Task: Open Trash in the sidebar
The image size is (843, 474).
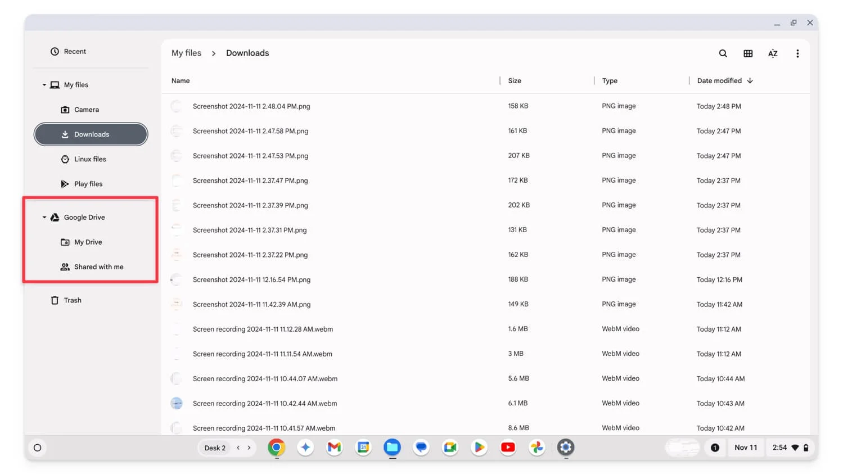Action: [72, 300]
